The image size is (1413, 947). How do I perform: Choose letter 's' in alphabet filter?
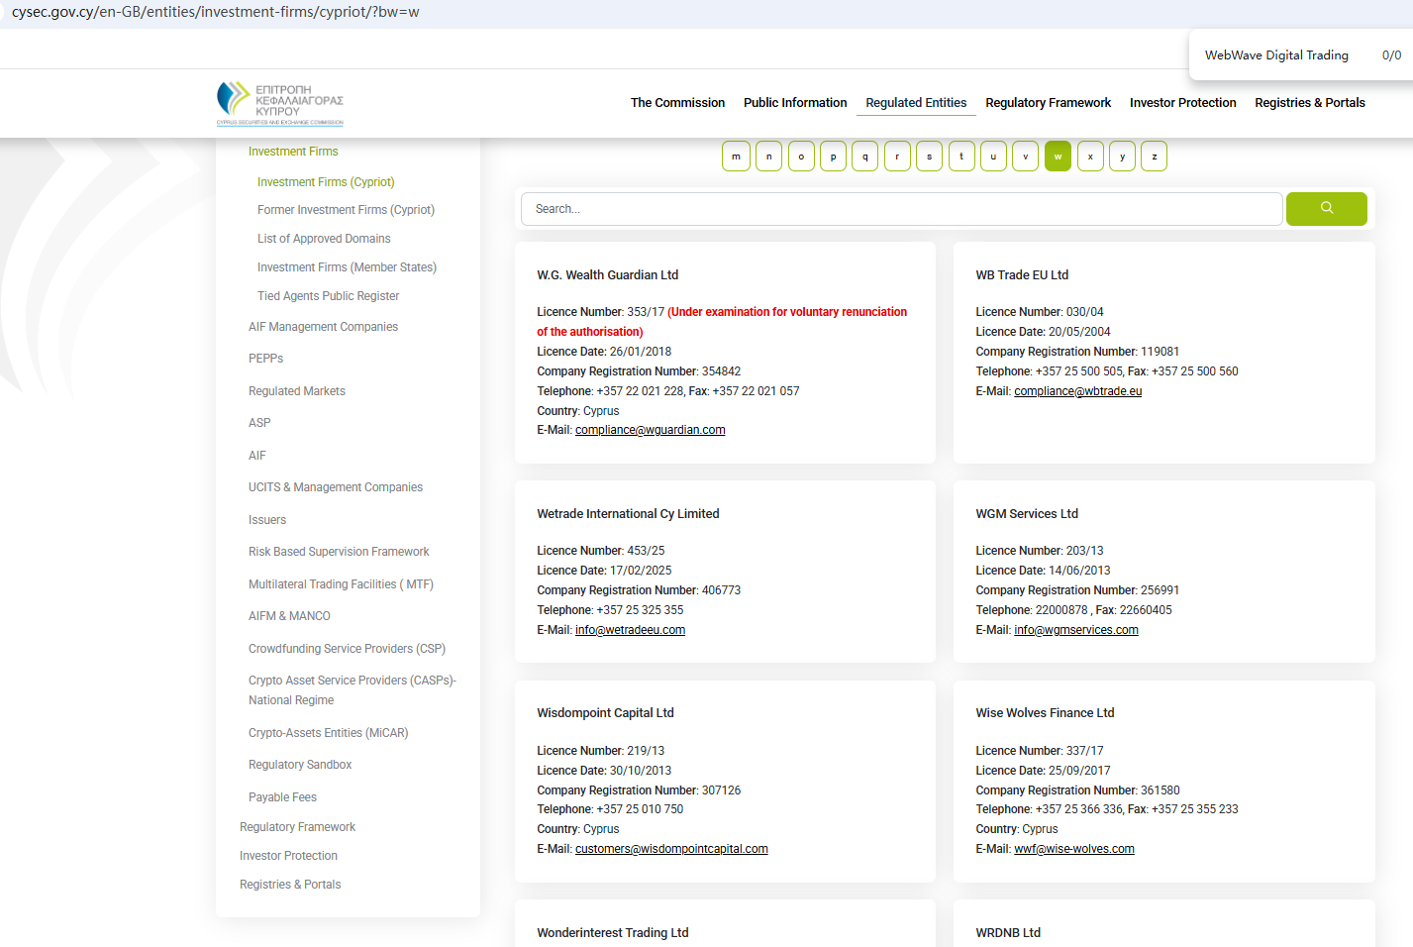[x=929, y=157]
